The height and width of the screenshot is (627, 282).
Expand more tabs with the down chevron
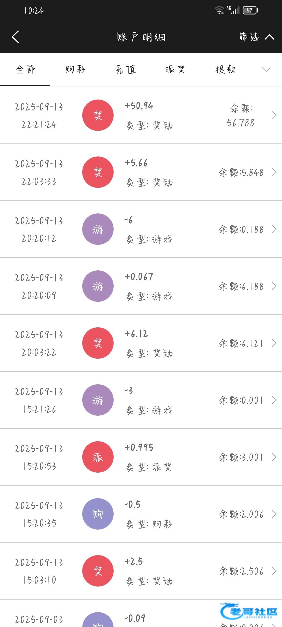[266, 69]
